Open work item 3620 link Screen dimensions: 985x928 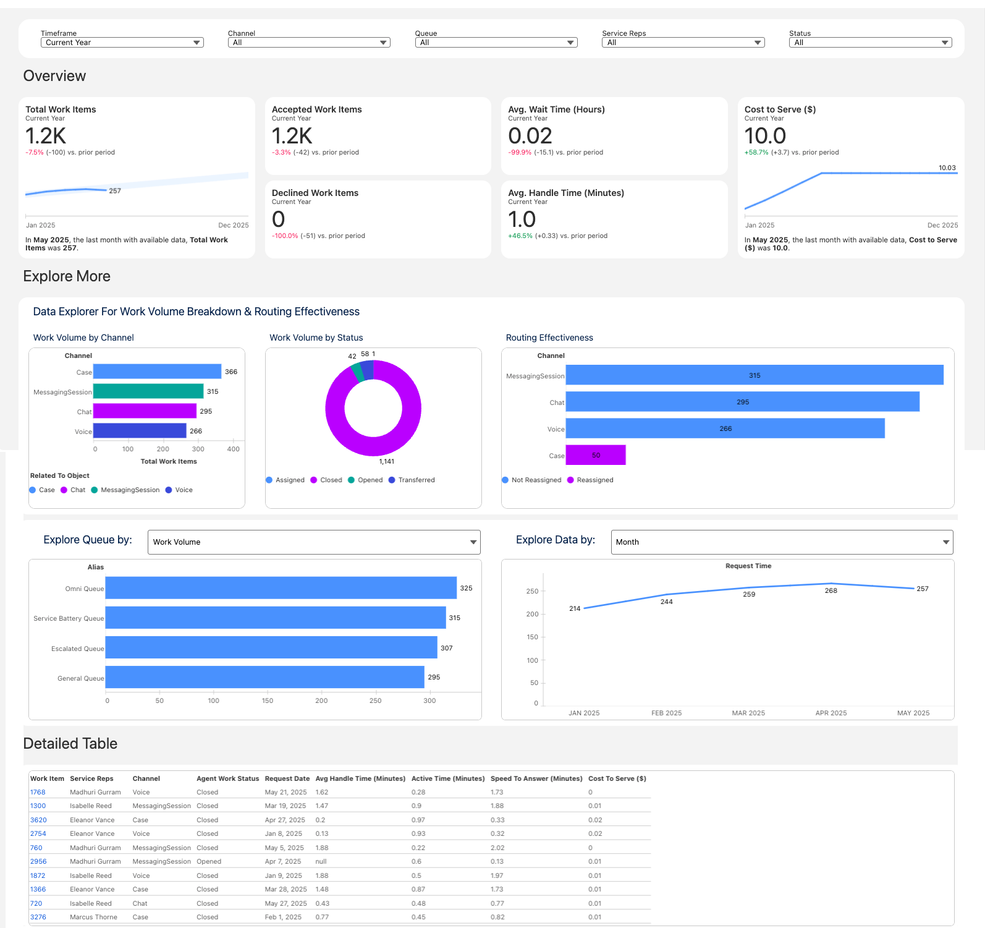pos(38,820)
